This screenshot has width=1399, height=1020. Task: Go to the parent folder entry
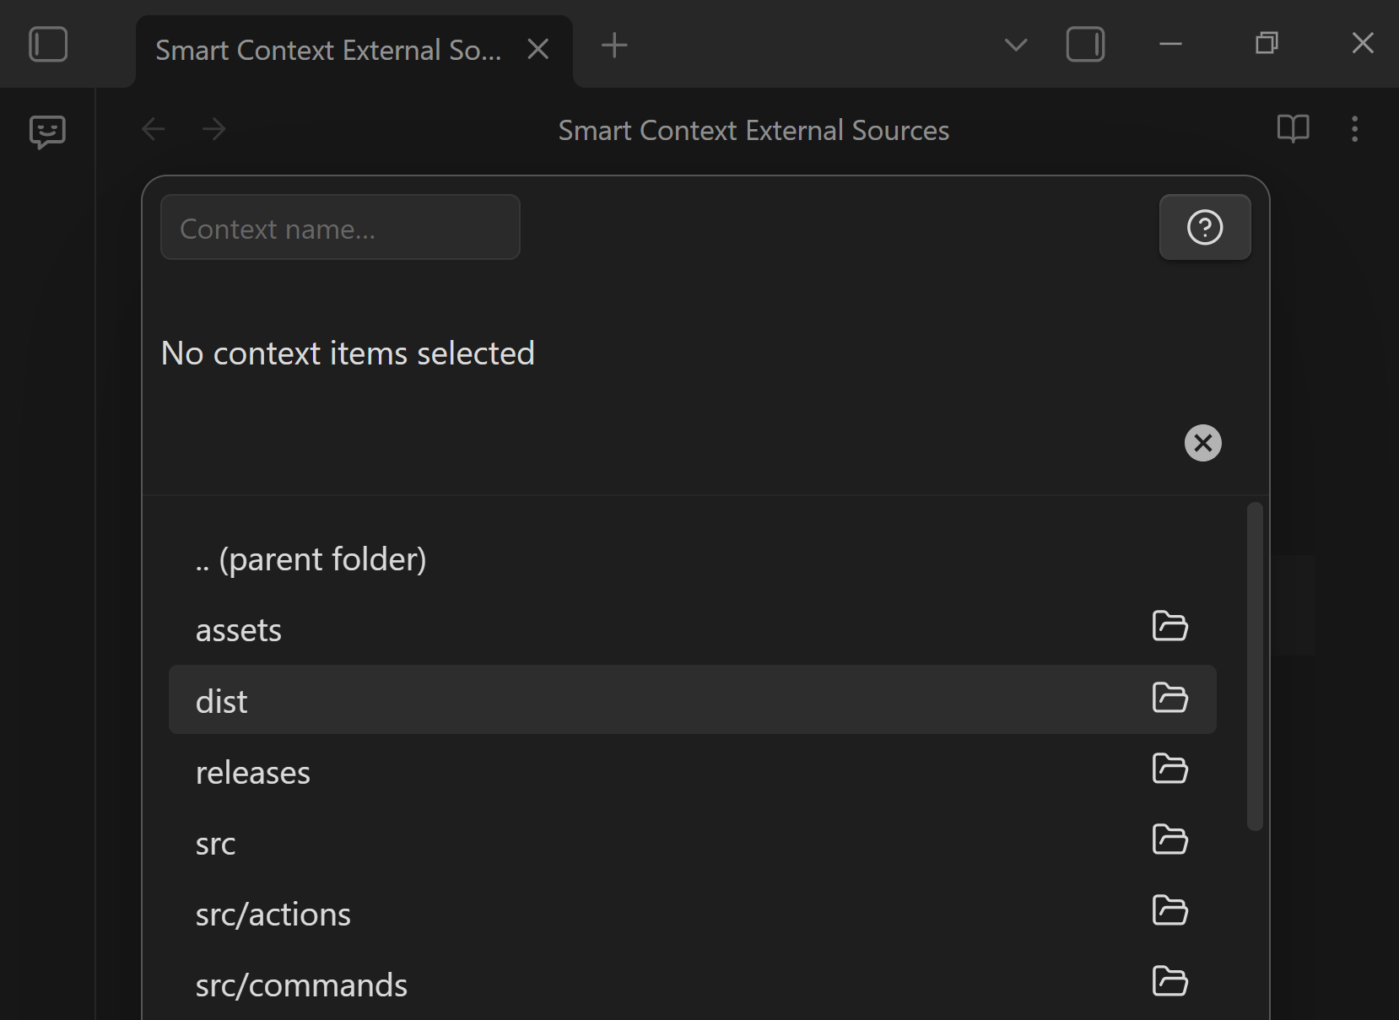click(x=311, y=559)
